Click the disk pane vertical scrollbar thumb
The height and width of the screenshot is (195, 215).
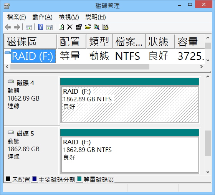point(208,143)
